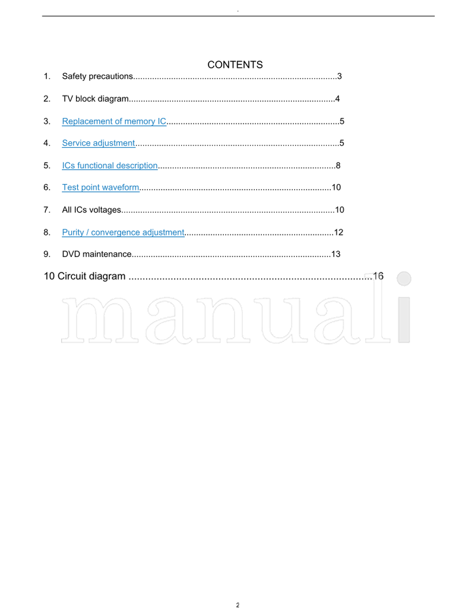The height and width of the screenshot is (615, 475).
Task: Click the All ICs voltages entry
Action: pyautogui.click(x=91, y=210)
